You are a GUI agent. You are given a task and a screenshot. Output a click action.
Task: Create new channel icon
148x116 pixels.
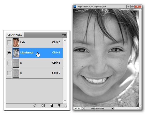[51, 105]
